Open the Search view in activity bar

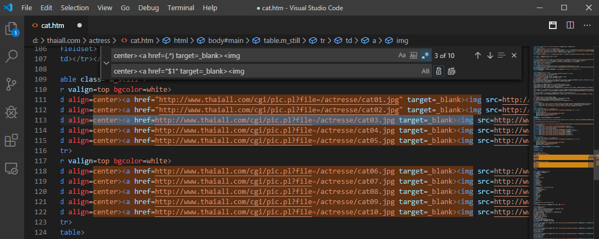tap(12, 56)
